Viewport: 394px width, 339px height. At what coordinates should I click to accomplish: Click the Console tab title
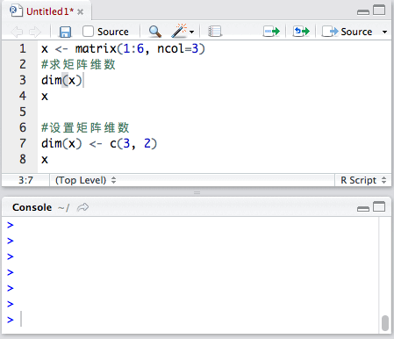click(x=32, y=207)
